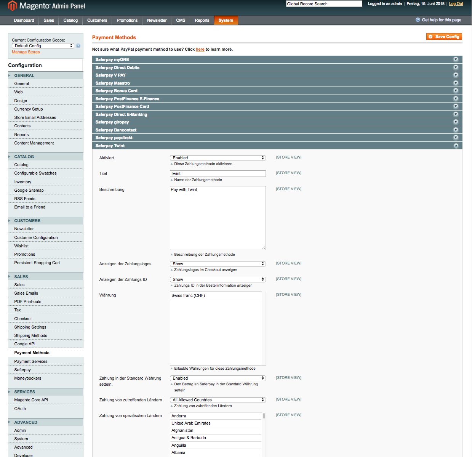
Task: Follow the Log Out link
Action: [x=456, y=4]
